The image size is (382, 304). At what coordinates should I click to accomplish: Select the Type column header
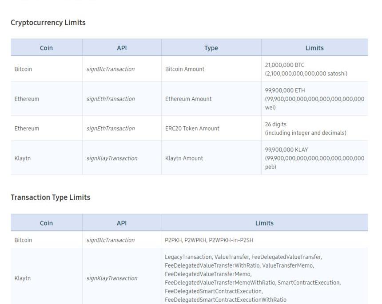(211, 48)
